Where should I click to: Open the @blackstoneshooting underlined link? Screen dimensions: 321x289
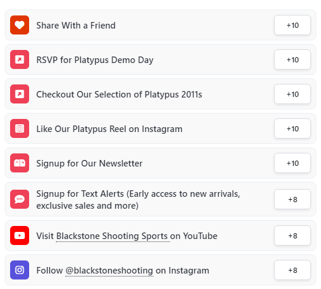[x=109, y=271]
